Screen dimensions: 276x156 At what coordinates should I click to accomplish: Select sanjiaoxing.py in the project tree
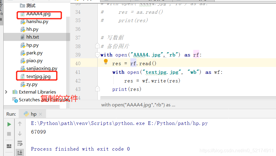coord(42,68)
